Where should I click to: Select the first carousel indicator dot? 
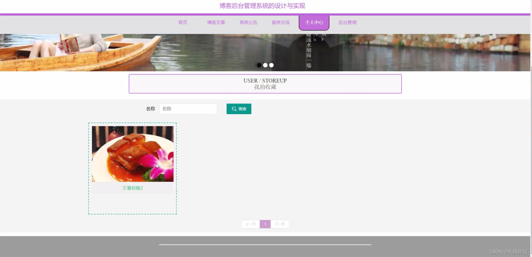coord(259,65)
